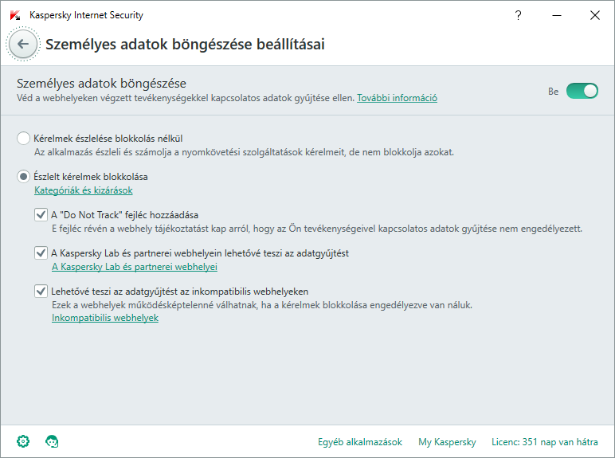Open the support agent icon
This screenshot has width=615, height=458.
click(52, 441)
